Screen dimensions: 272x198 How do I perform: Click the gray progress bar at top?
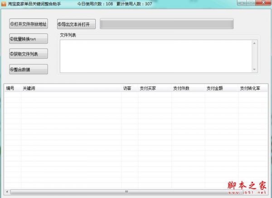pyautogui.click(x=166, y=24)
